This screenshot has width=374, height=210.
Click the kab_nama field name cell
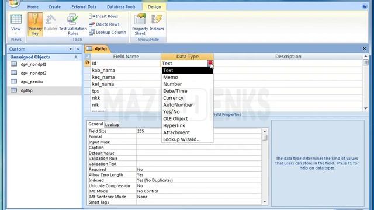(x=126, y=70)
